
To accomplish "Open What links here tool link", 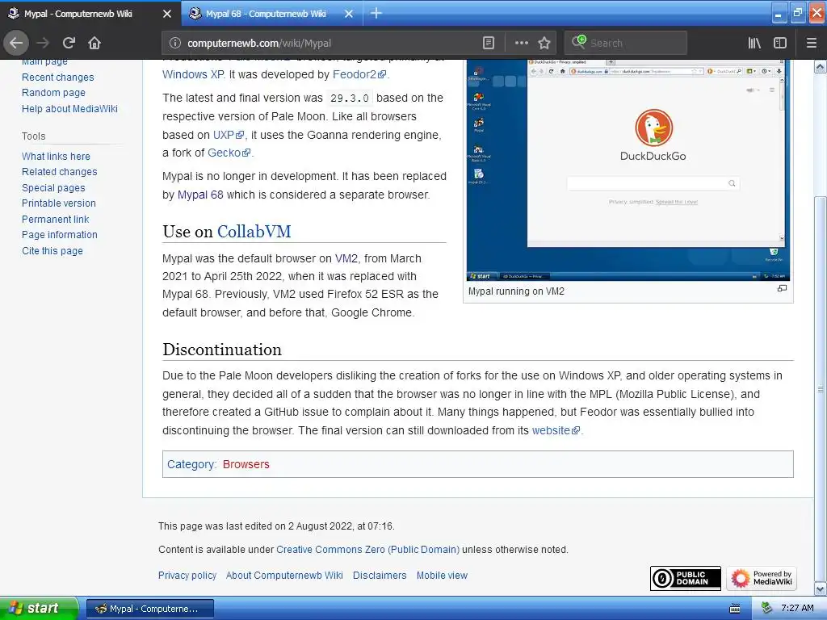I will [x=56, y=156].
